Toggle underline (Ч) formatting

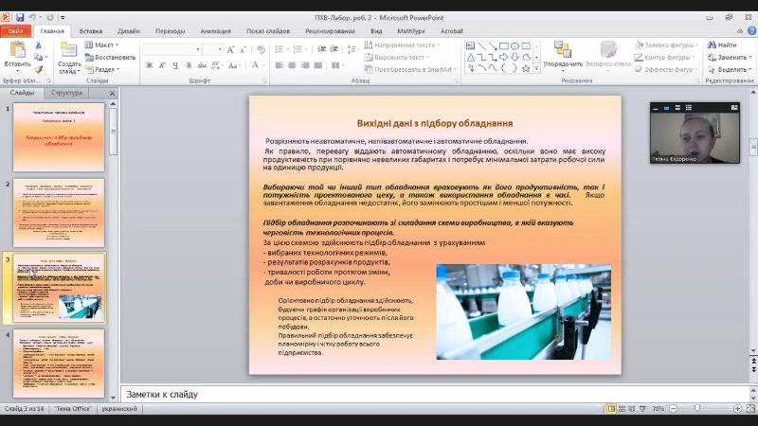point(175,65)
